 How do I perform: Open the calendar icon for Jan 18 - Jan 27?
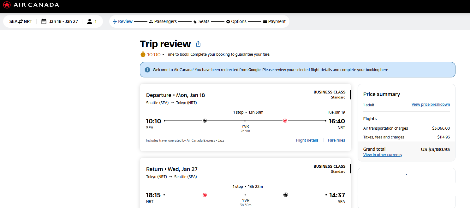(44, 21)
